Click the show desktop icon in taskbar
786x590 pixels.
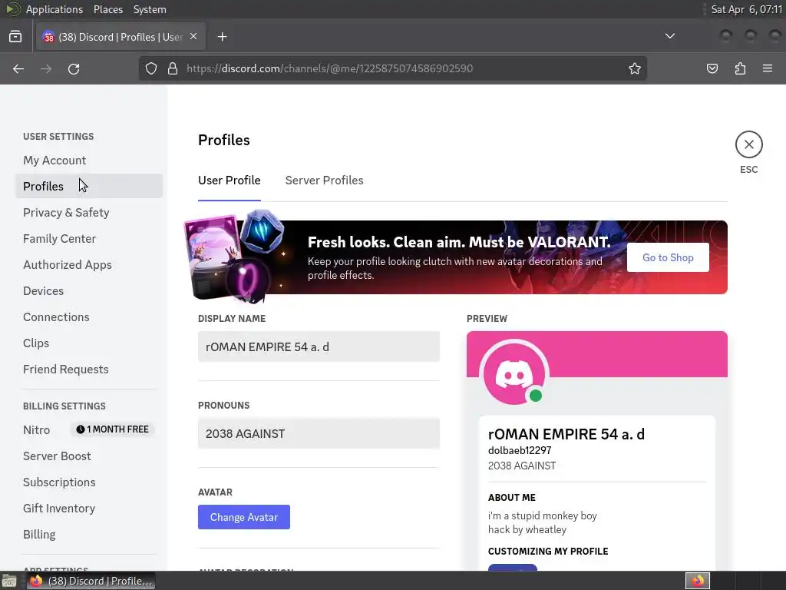(x=8, y=581)
